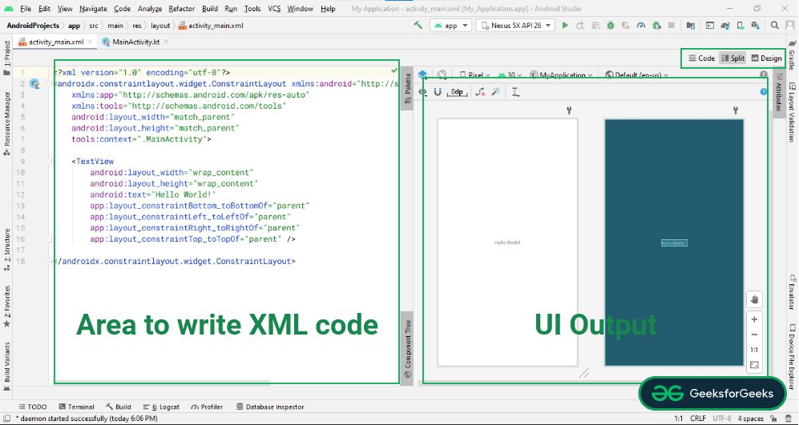Run the app with the green play button
Viewport: 799px width, 425px height.
tap(566, 26)
